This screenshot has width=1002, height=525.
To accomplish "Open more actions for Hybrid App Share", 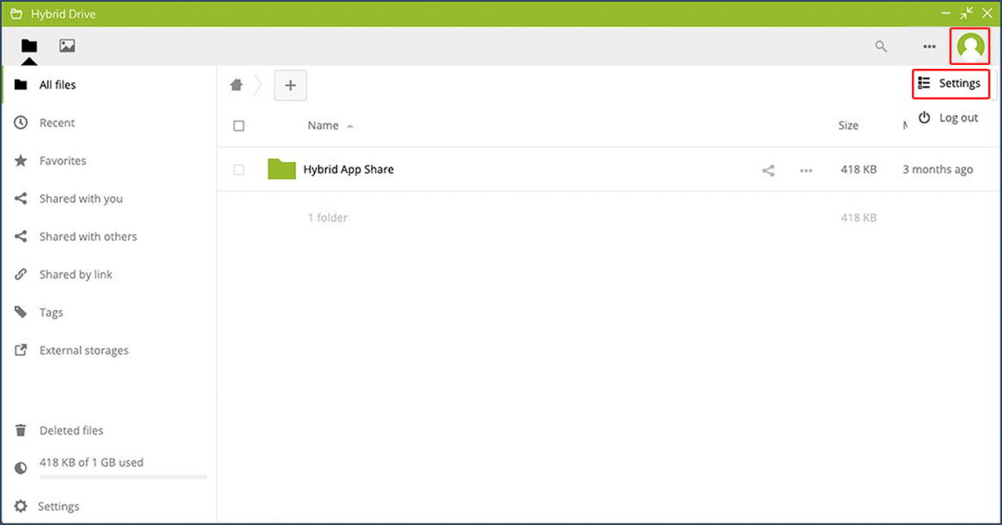I will tap(806, 170).
